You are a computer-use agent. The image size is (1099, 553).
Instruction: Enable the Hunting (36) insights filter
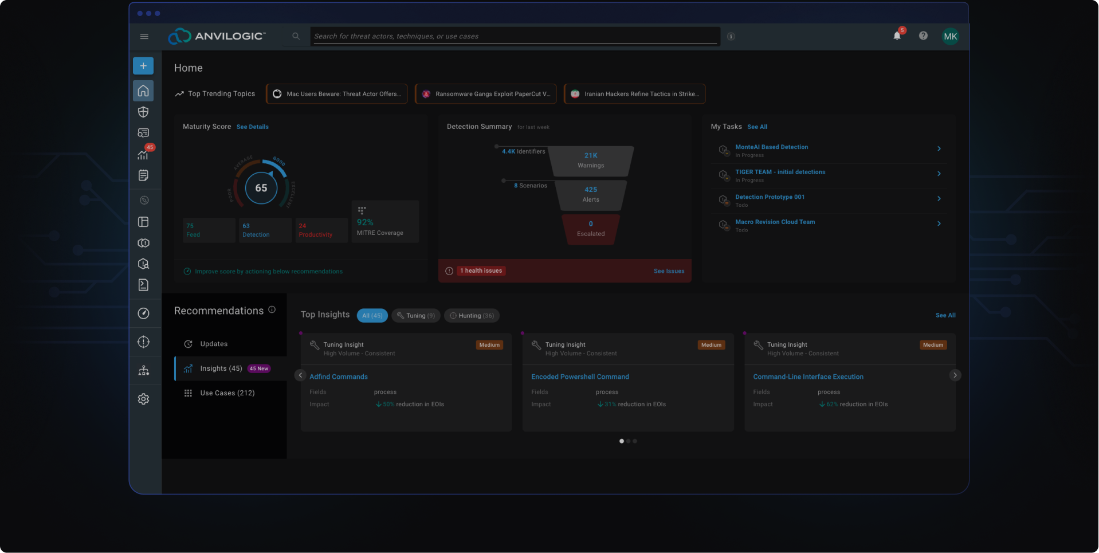pyautogui.click(x=471, y=315)
